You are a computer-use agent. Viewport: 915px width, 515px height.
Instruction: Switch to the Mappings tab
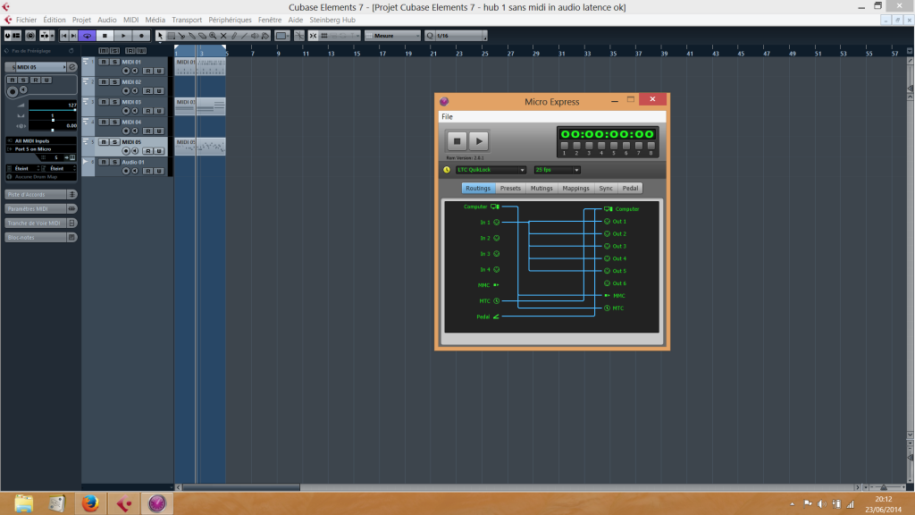(576, 188)
